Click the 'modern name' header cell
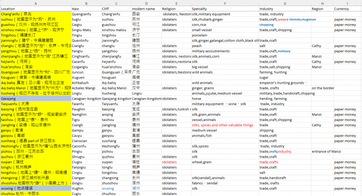Viewport: 362px width, 196px height. coord(146,9)
